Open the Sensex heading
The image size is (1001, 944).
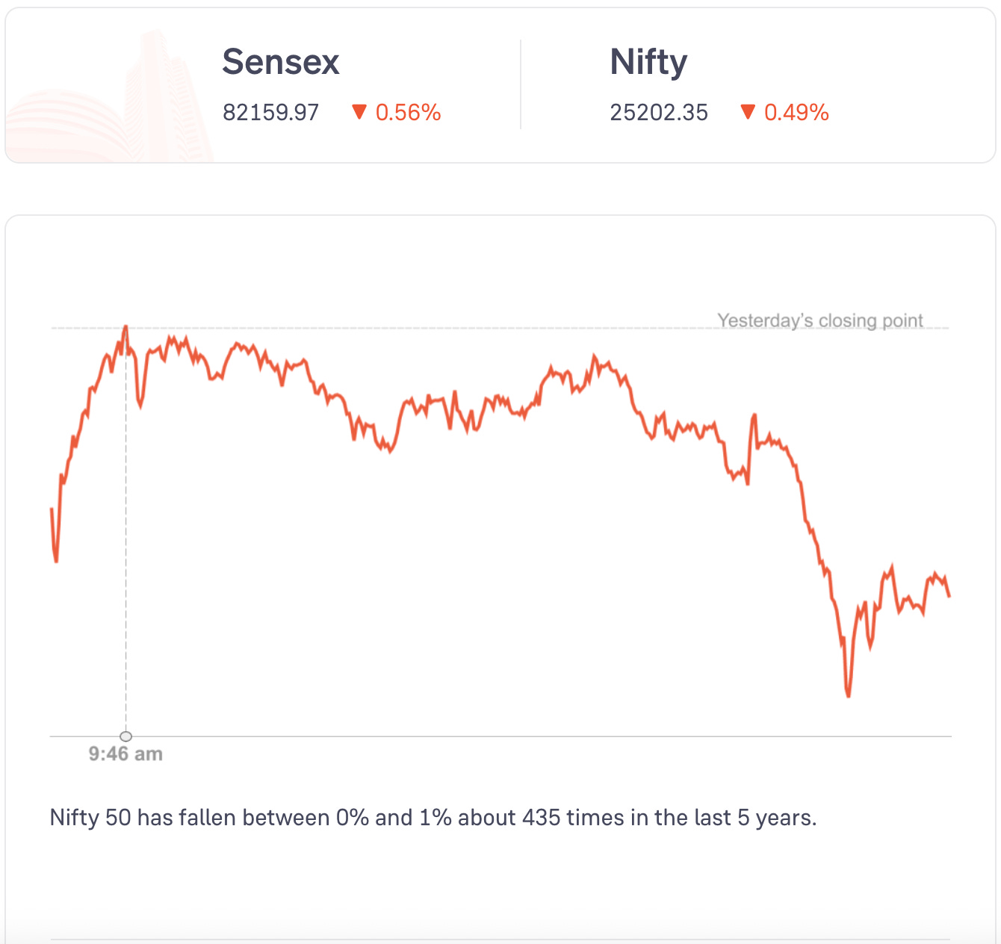pyautogui.click(x=281, y=62)
